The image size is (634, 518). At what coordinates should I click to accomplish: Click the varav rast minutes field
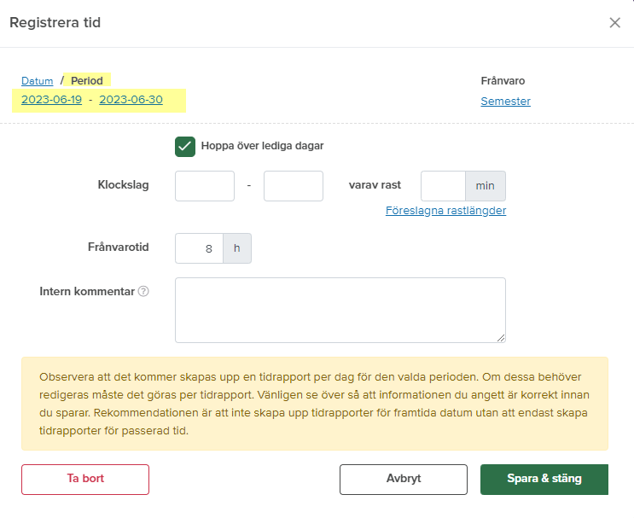443,186
